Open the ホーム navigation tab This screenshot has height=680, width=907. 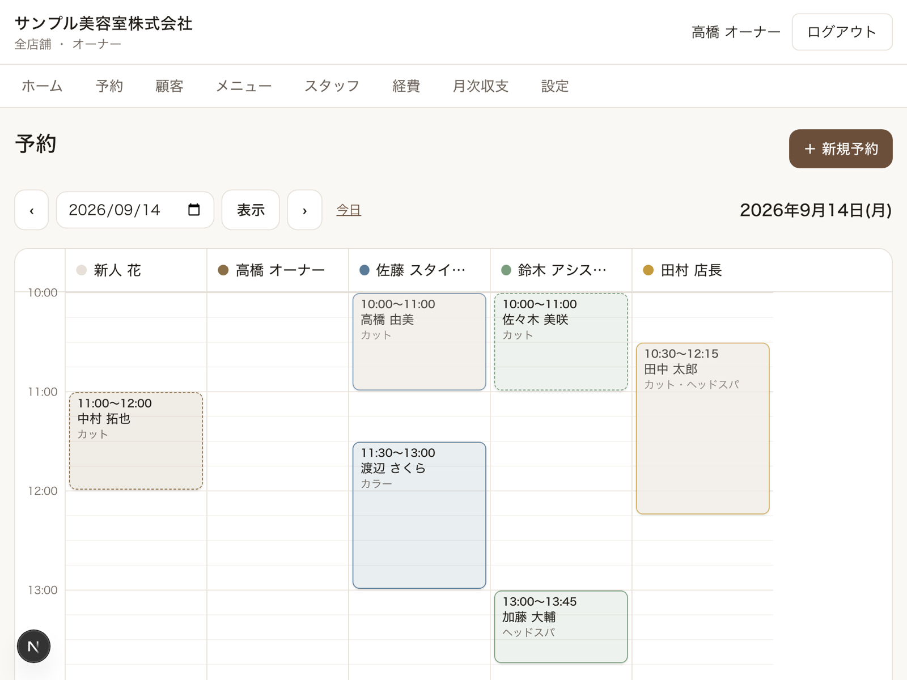pos(42,86)
